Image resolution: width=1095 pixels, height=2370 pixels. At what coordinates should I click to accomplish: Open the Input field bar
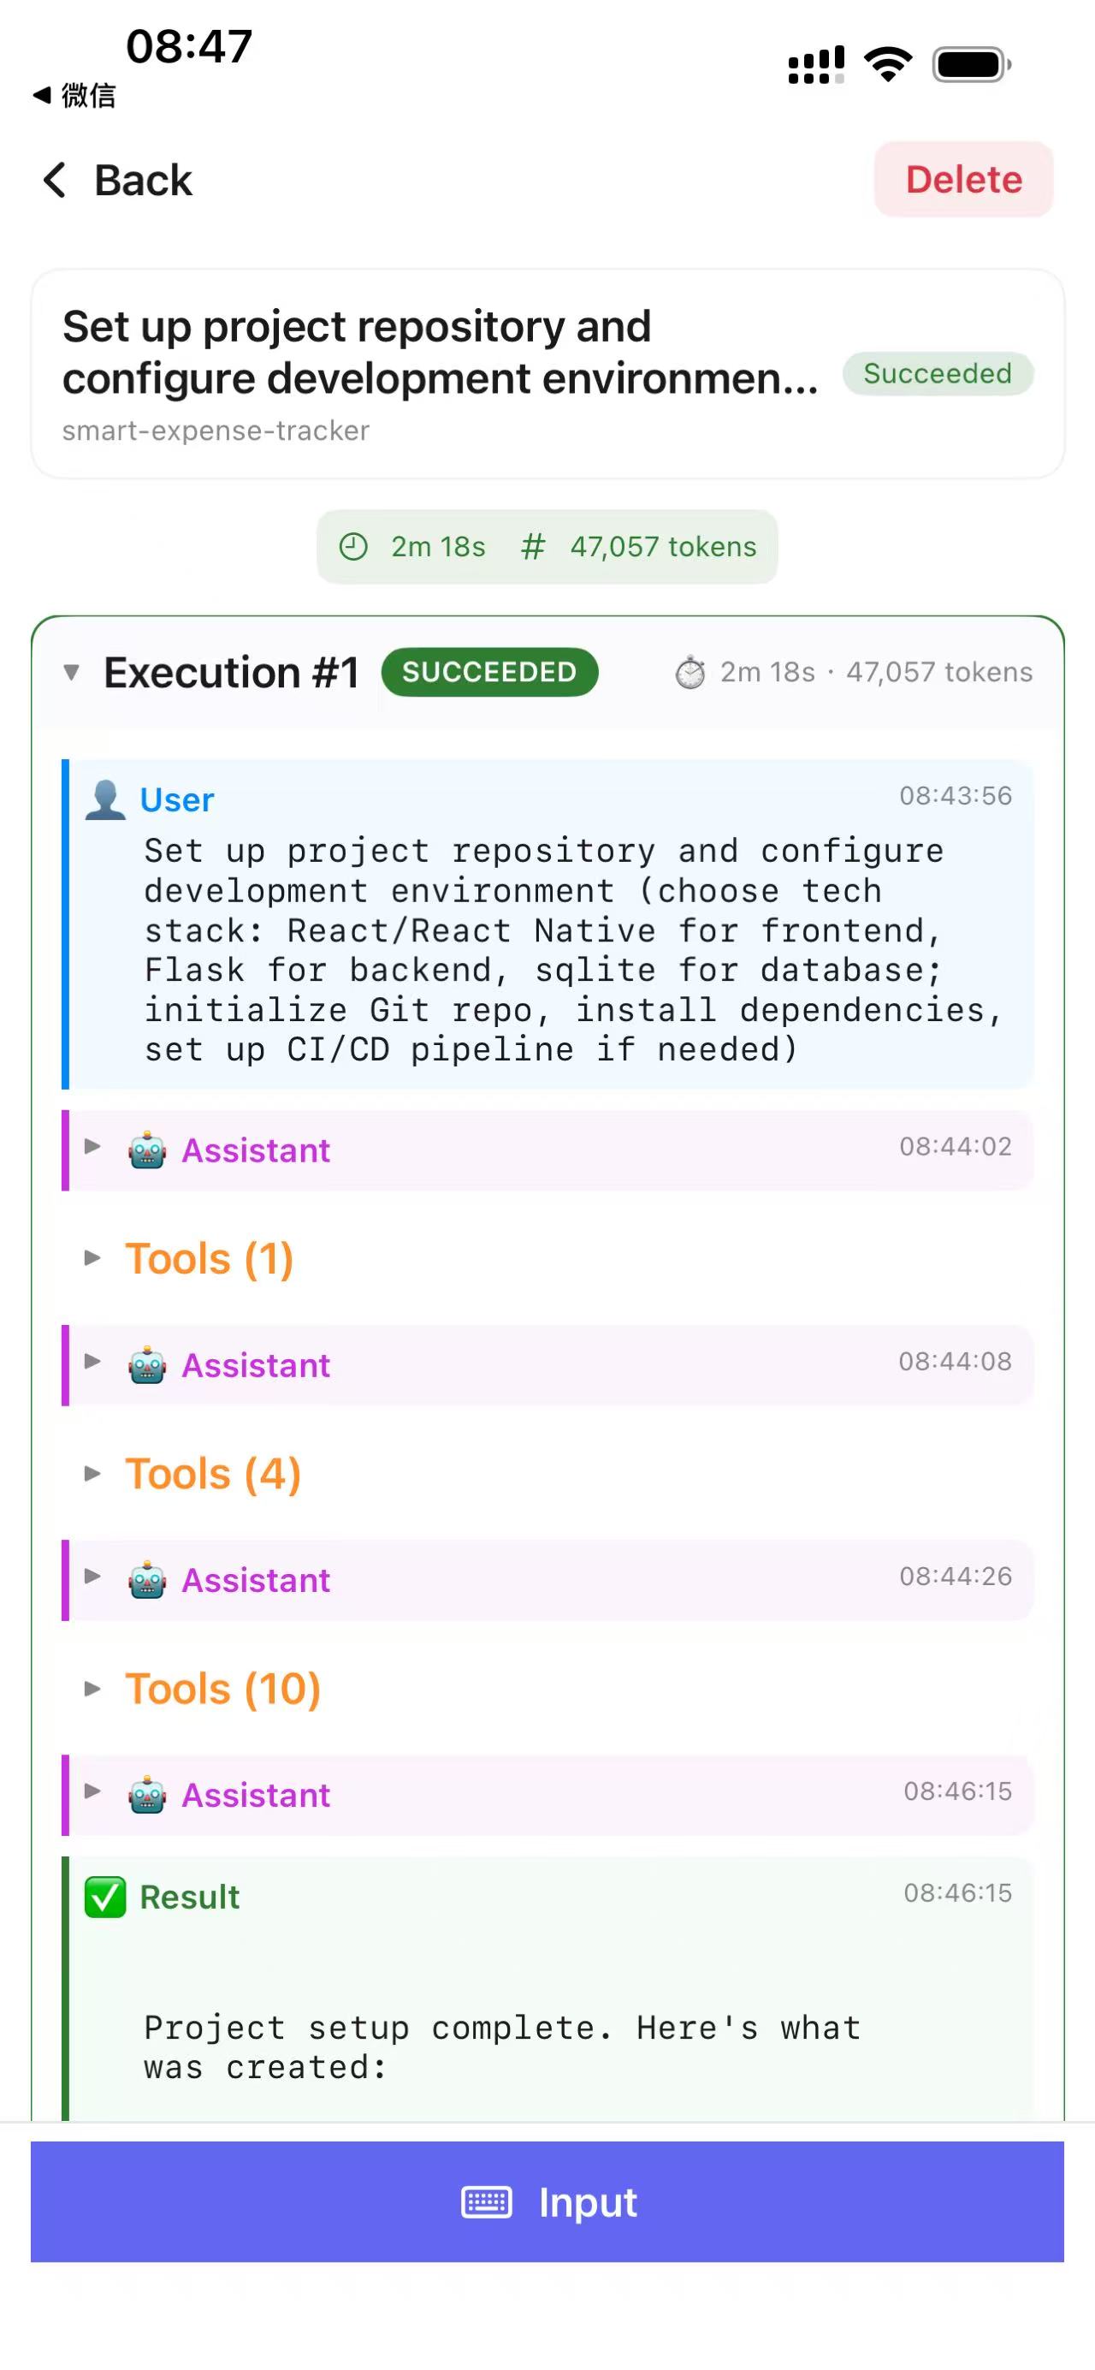(547, 2201)
